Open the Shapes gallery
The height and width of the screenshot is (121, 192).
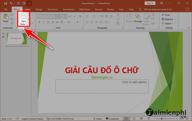point(129,19)
